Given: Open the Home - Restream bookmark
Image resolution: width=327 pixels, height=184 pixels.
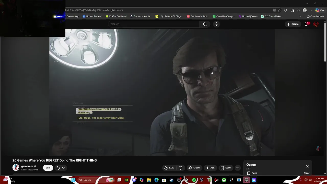Looking at the screenshot, I should [x=92, y=16].
